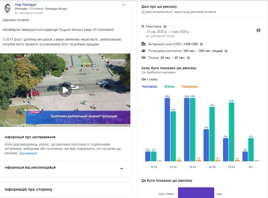
Task: Click the eye icon next to Покази
Action: click(143, 58)
